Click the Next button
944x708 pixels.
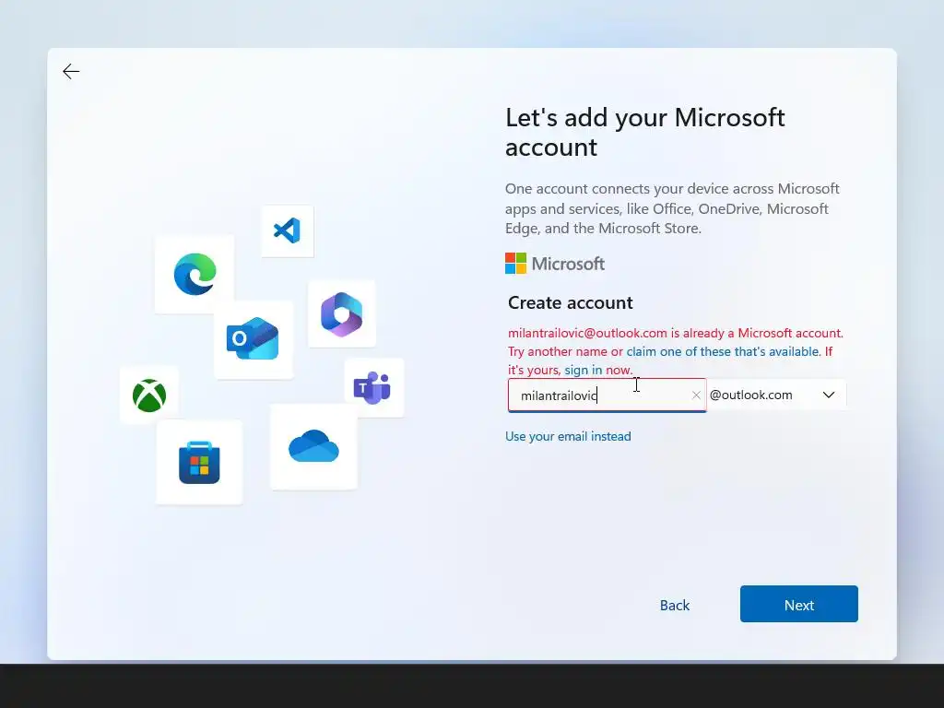799,604
